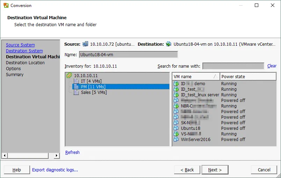Click Clear to reset the search
Image resolution: width=281 pixels, height=178 pixels.
(272, 66)
